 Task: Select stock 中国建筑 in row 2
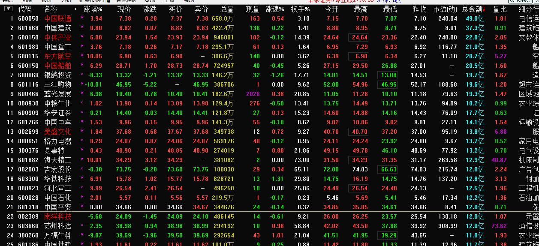tap(58, 28)
